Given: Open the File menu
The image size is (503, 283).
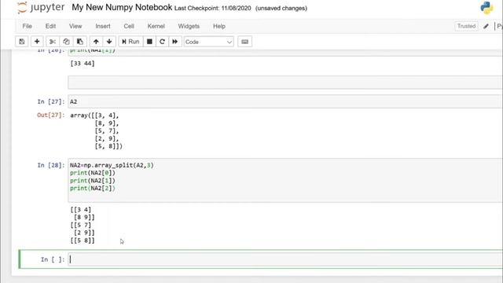Looking at the screenshot, I should click(x=27, y=26).
